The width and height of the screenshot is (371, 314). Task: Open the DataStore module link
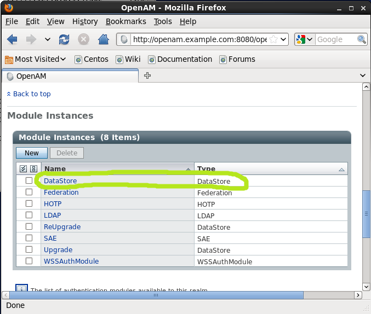pos(60,181)
